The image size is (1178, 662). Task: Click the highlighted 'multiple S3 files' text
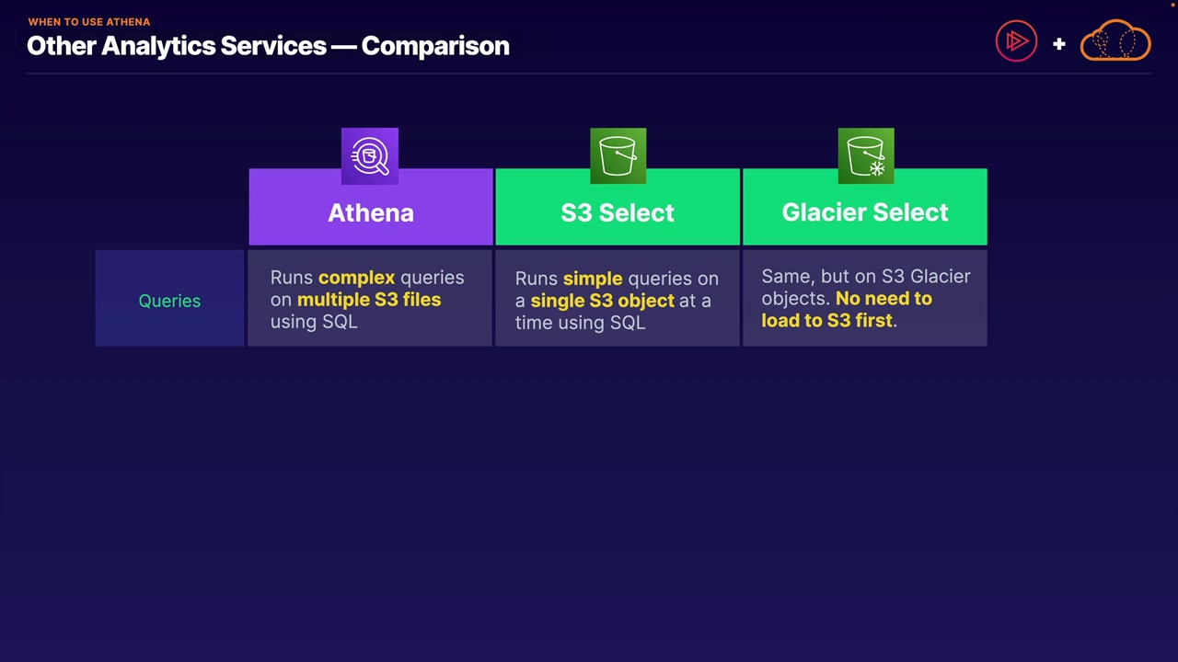tap(369, 300)
